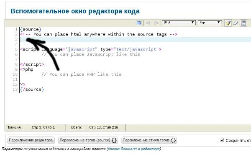Open the Кнопка Sourcerer в редакторе link
The image size is (251, 154).
tap(134, 149)
